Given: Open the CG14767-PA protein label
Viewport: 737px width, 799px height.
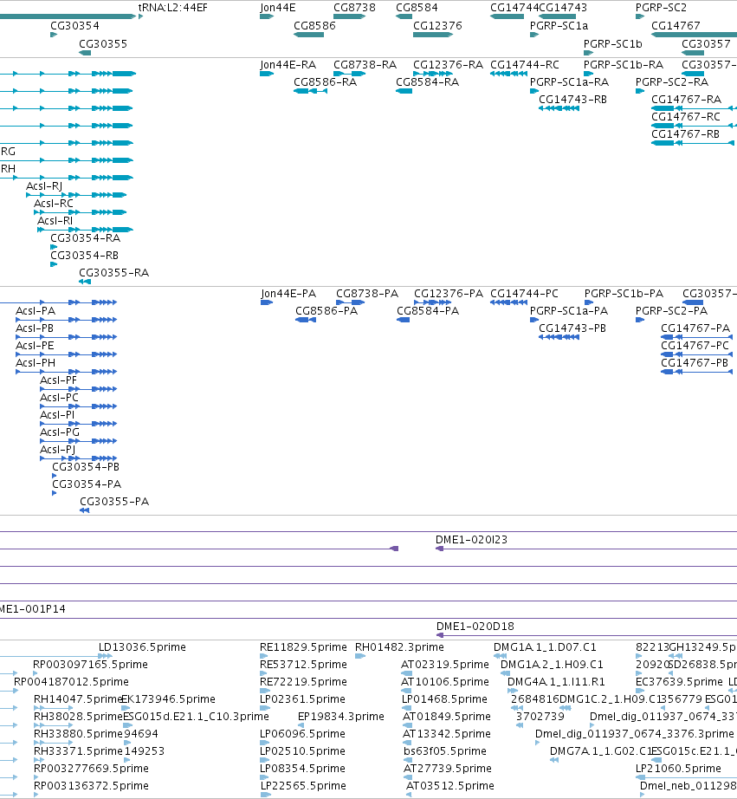Looking at the screenshot, I should [x=695, y=328].
